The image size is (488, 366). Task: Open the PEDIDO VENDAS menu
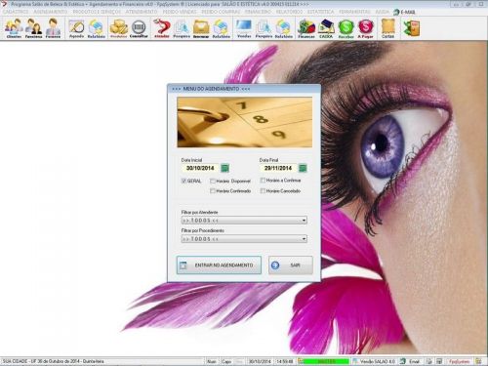[180, 12]
